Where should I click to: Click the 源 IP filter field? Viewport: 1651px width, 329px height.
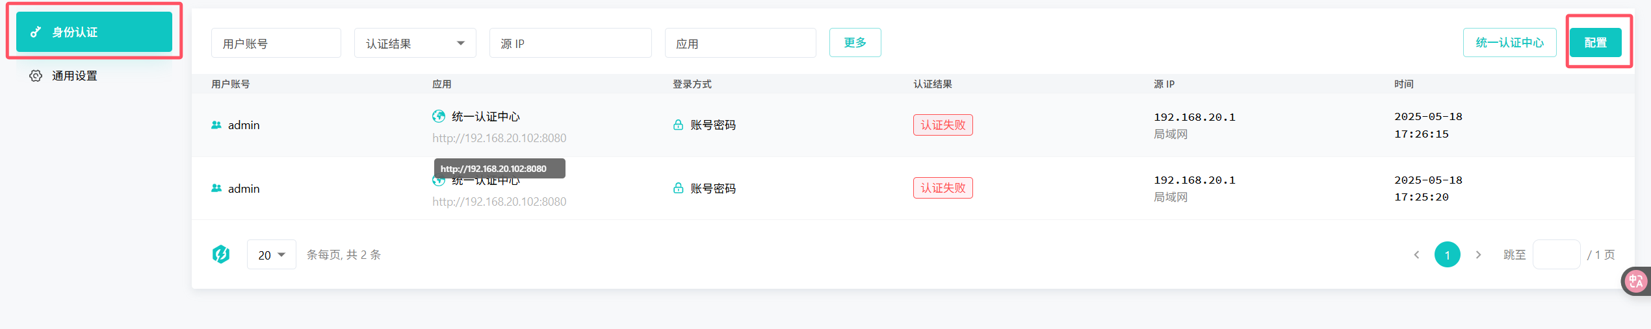pos(570,43)
